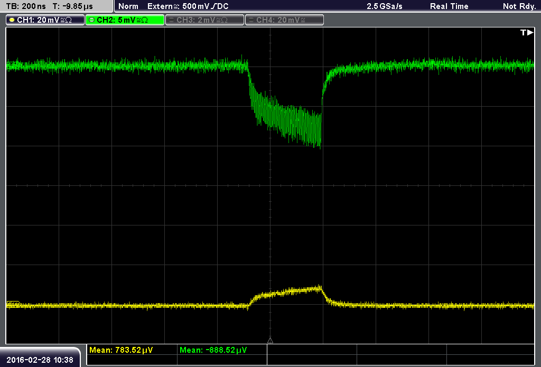Click the green CH2 ground level marker
This screenshot has height=367, width=541.
pyautogui.click(x=13, y=65)
